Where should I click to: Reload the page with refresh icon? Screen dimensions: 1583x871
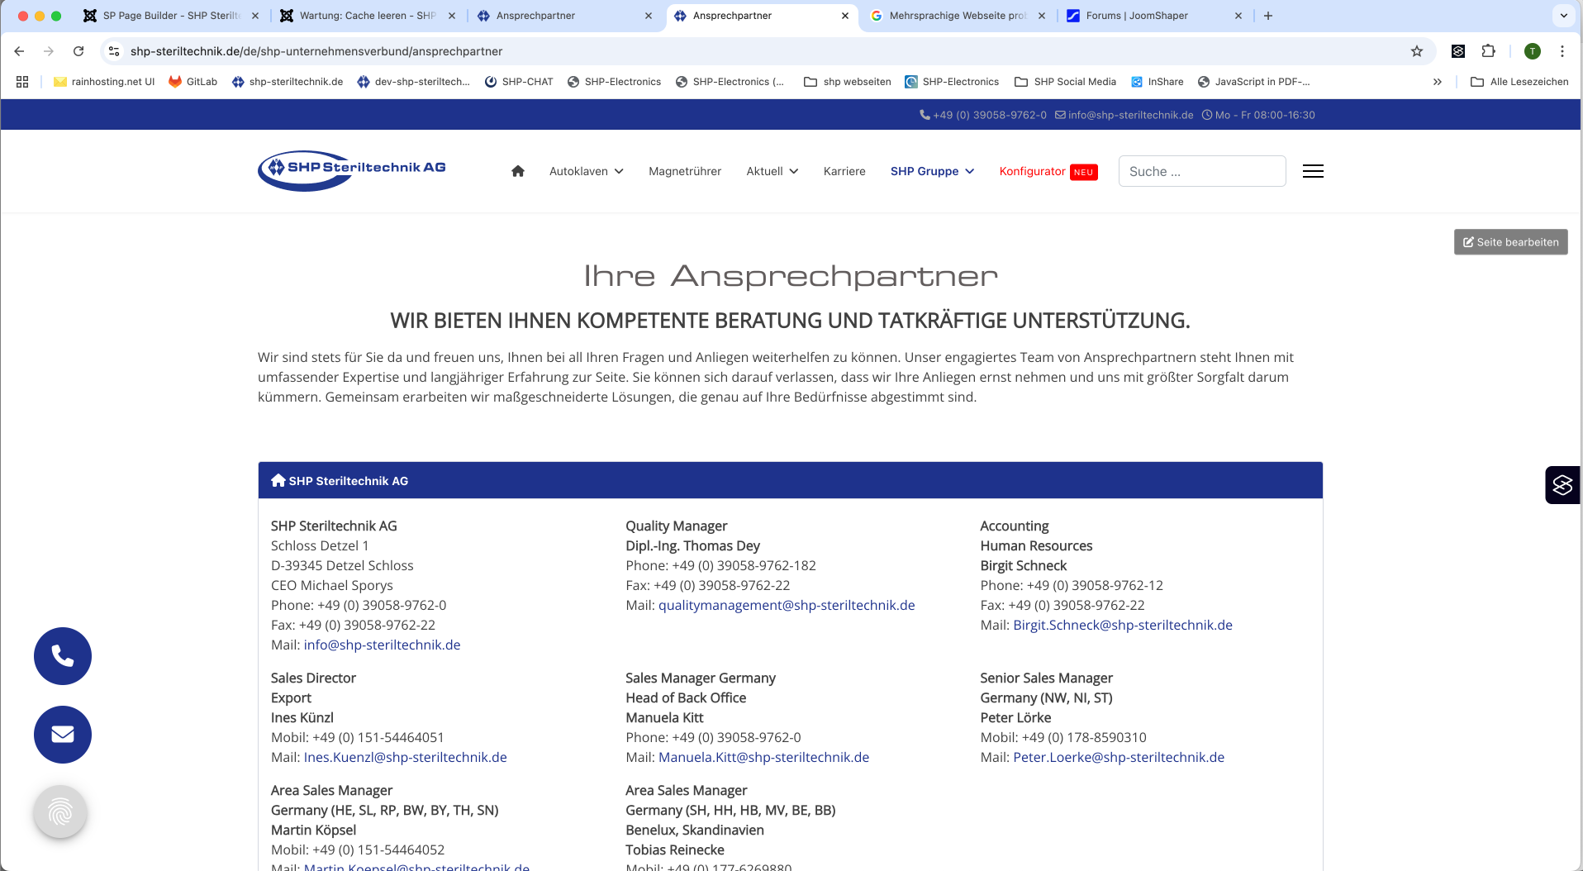tap(78, 51)
